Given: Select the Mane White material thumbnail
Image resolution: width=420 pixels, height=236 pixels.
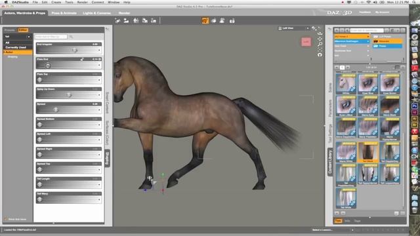Looking at the screenshot, I should [346, 152].
